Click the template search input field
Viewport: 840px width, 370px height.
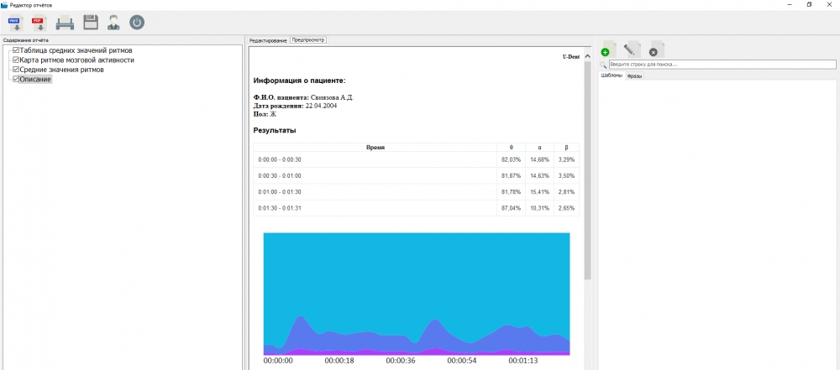pyautogui.click(x=721, y=65)
